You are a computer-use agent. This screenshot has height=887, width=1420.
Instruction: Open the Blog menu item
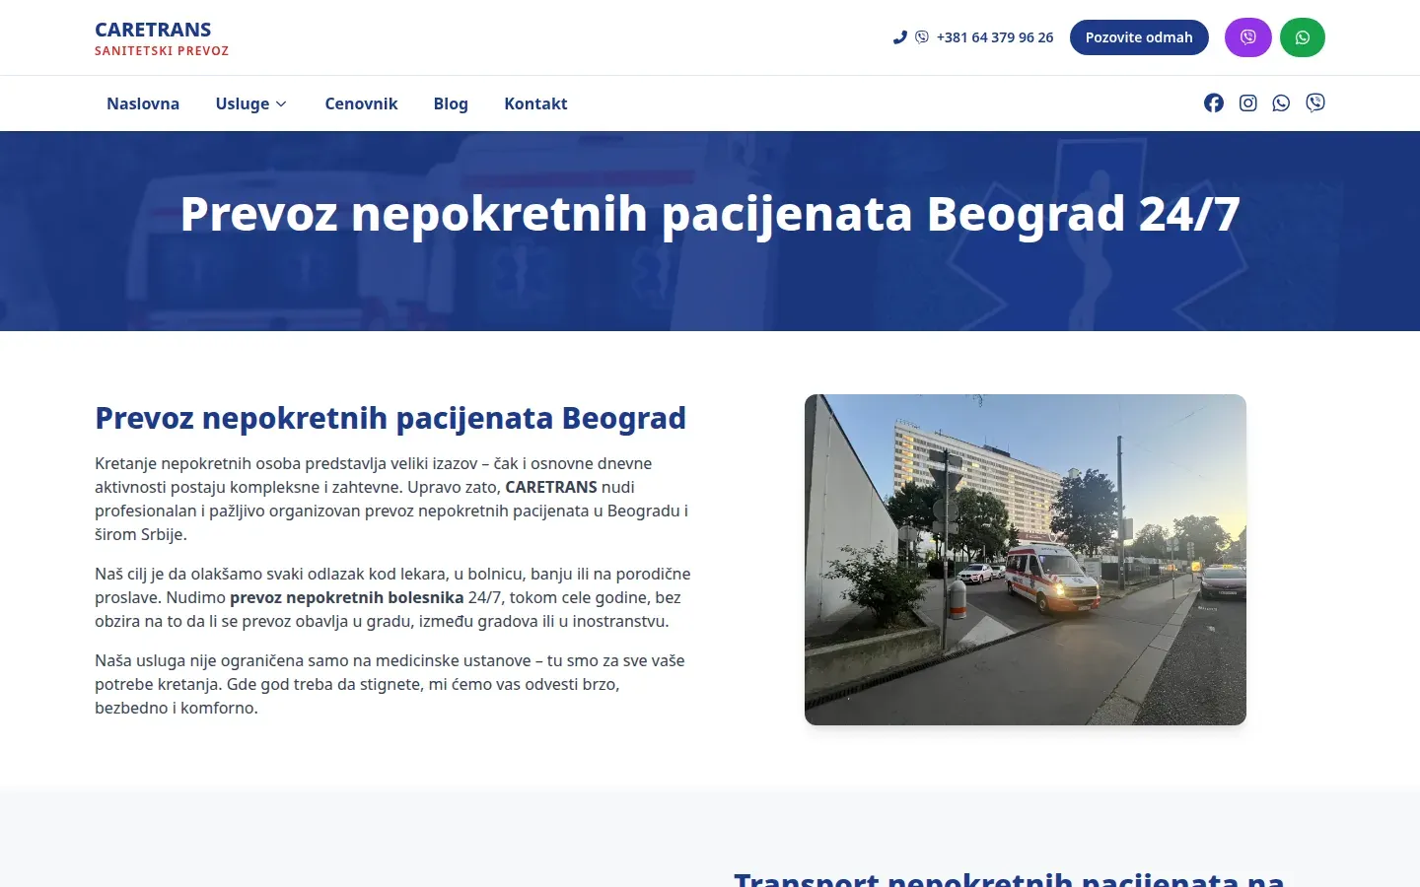click(451, 103)
